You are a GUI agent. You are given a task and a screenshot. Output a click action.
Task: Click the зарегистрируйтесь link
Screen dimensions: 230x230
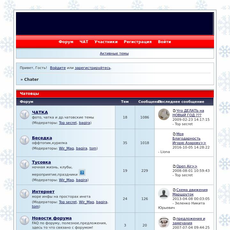click(x=93, y=68)
